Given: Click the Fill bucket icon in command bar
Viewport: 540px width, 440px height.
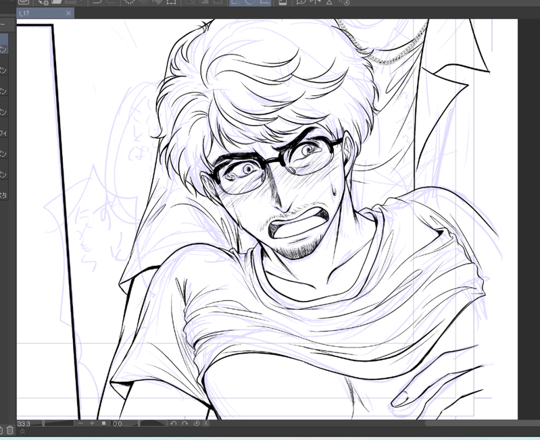Looking at the screenshot, I should click(157, 2).
